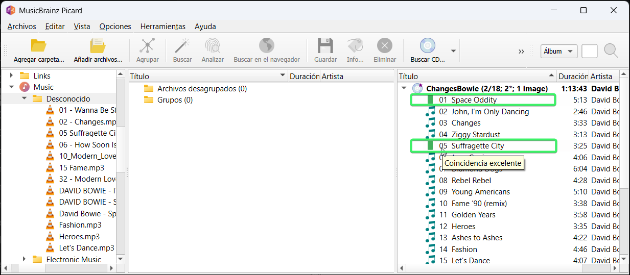Open the Vista menu
This screenshot has width=630, height=275.
pyautogui.click(x=82, y=27)
